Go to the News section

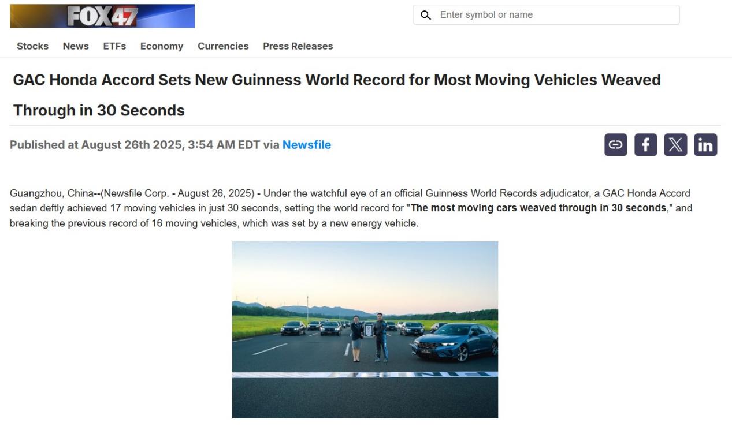coord(76,46)
